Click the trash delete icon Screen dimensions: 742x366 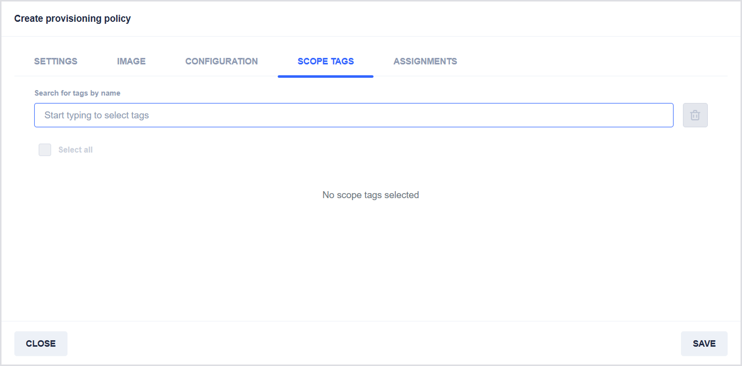(x=695, y=115)
